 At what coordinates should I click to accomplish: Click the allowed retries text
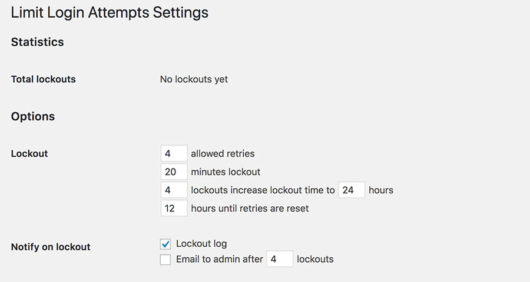(x=223, y=154)
